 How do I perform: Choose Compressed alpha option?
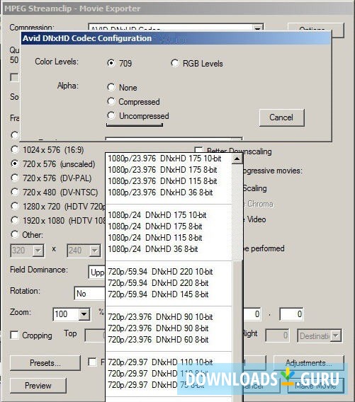[111, 101]
